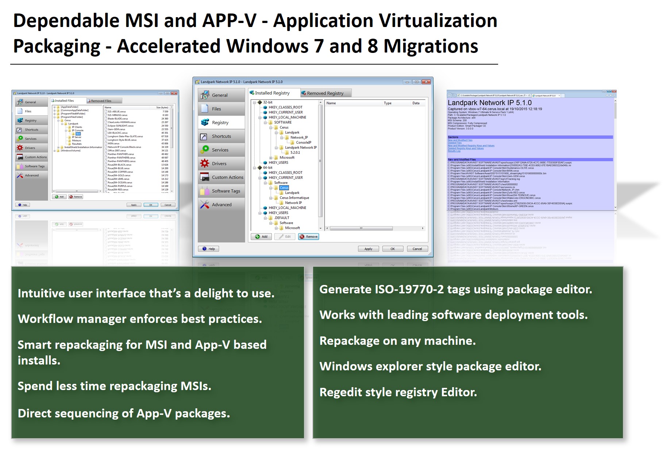Click Remove under the registry tree

[x=309, y=236]
